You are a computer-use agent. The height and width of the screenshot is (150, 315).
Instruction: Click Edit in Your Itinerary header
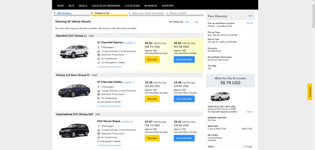click(250, 16)
